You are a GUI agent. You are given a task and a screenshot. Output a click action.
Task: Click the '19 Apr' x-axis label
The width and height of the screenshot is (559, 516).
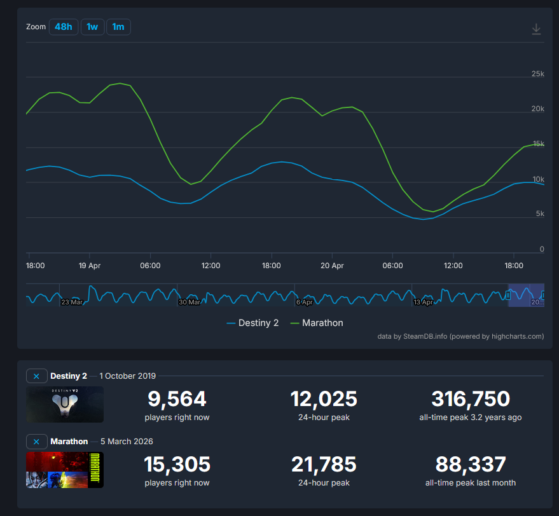click(x=90, y=266)
